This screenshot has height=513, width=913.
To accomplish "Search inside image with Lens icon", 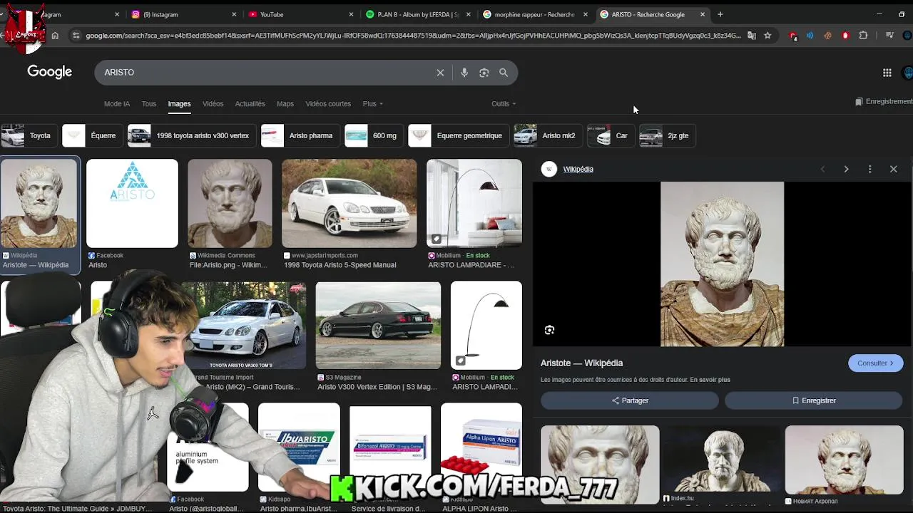I will tap(549, 330).
